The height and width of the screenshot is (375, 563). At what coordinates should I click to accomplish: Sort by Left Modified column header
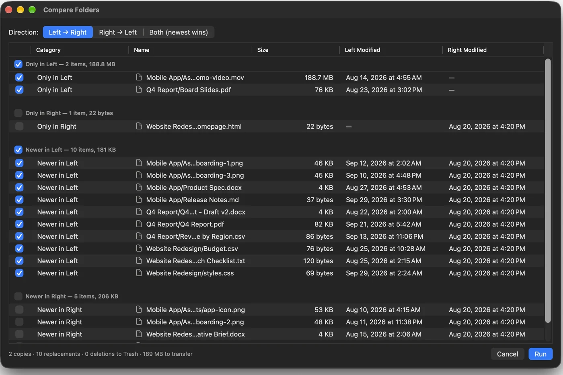click(x=391, y=50)
